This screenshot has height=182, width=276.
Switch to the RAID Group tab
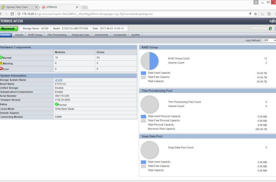(x=35, y=35)
